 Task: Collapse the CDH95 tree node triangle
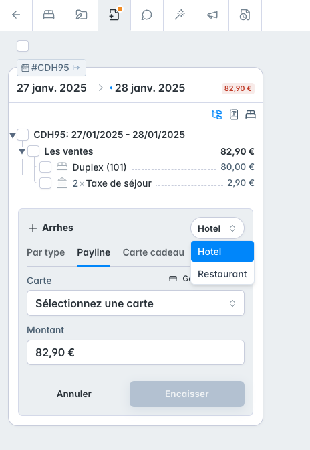point(12,135)
